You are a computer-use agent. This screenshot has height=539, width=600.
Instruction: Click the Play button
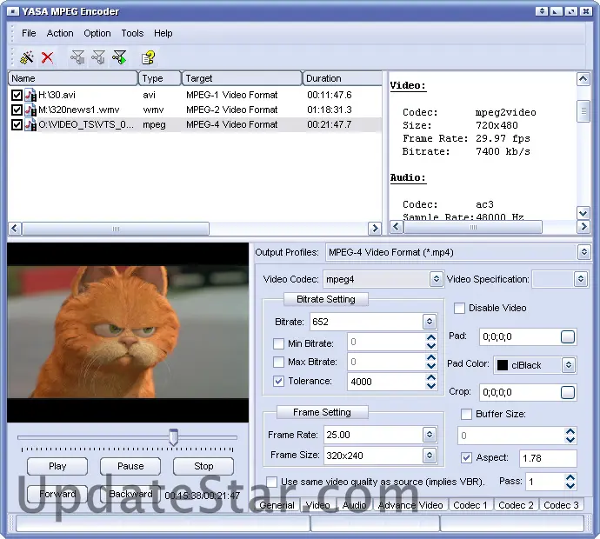pos(57,466)
